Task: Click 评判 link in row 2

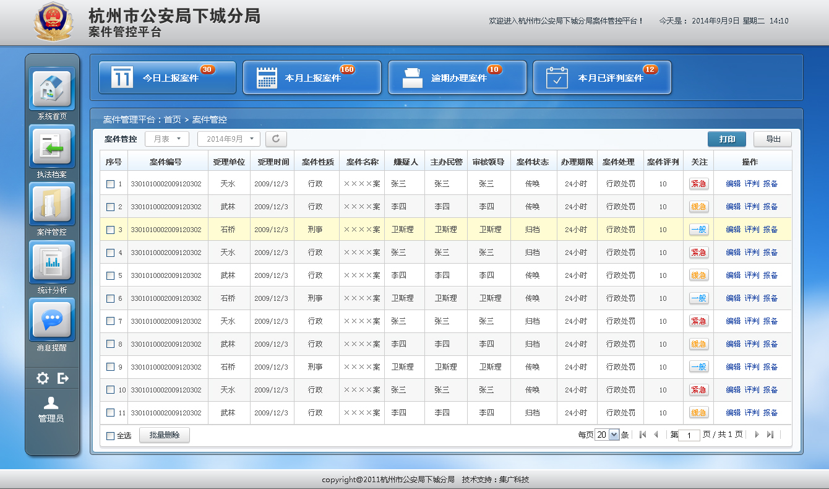Action: 752,207
